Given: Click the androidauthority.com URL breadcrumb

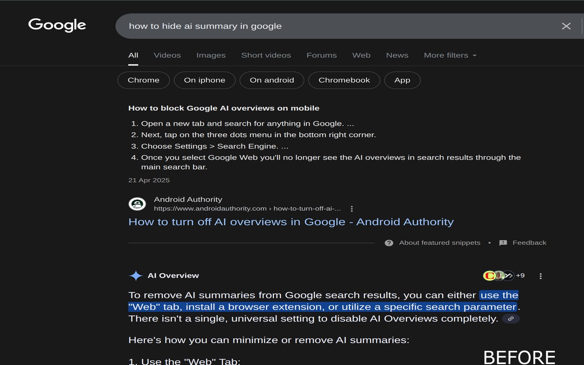Looking at the screenshot, I should 247,209.
